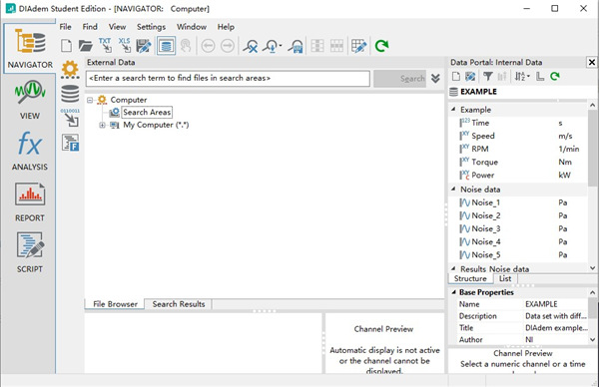This screenshot has height=387, width=599.
Task: Open the Data Portal sort order dropdown
Action: point(522,77)
